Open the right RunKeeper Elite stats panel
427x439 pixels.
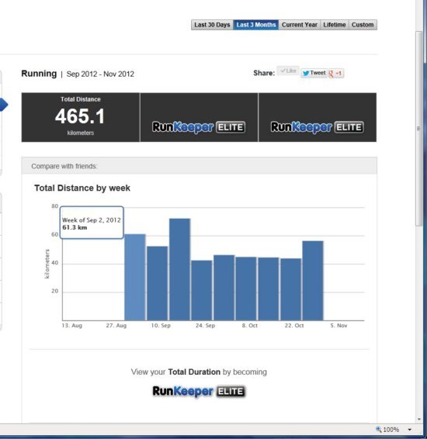(x=318, y=118)
